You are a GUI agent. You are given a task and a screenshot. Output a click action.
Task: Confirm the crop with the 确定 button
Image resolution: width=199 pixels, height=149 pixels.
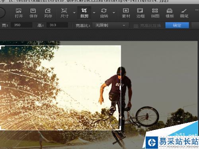point(177,25)
